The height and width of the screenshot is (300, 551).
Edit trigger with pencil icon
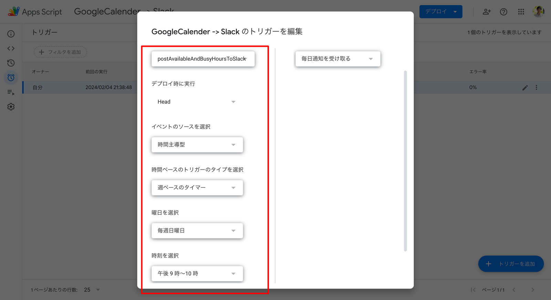point(525,88)
